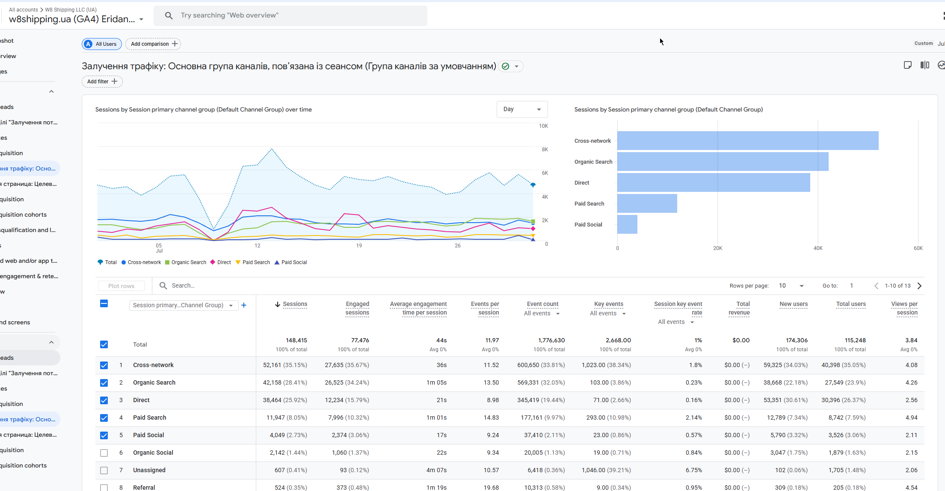Viewport: 945px width, 491px height.
Task: Click the Cross-network bar in chart
Action: (x=748, y=141)
